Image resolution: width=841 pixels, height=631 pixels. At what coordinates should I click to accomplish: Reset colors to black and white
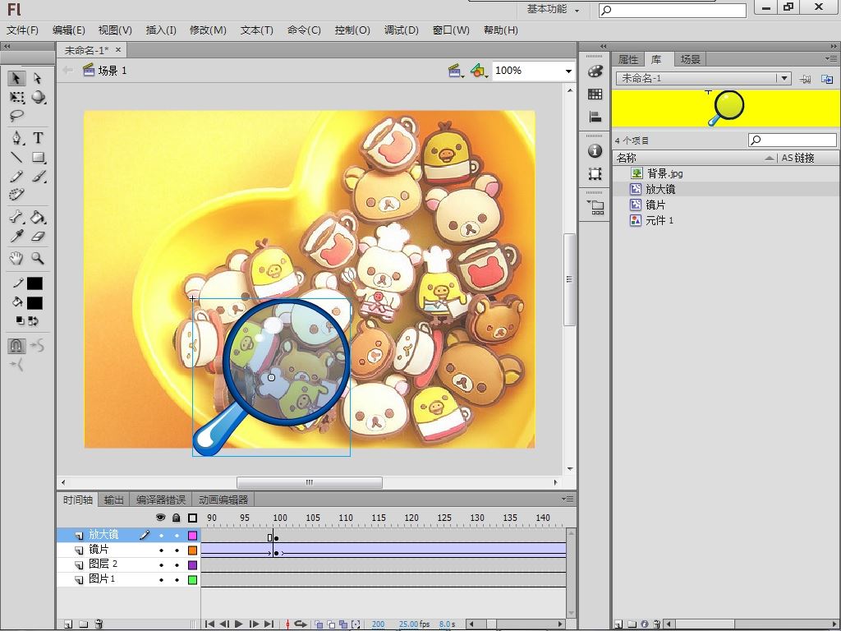[20, 321]
